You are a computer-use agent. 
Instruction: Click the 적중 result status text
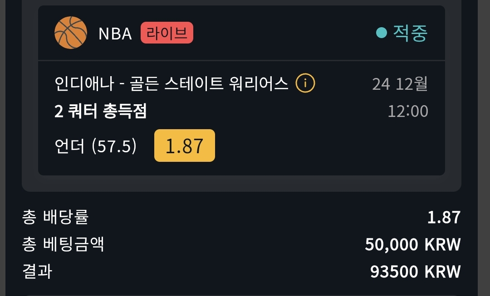click(x=410, y=33)
